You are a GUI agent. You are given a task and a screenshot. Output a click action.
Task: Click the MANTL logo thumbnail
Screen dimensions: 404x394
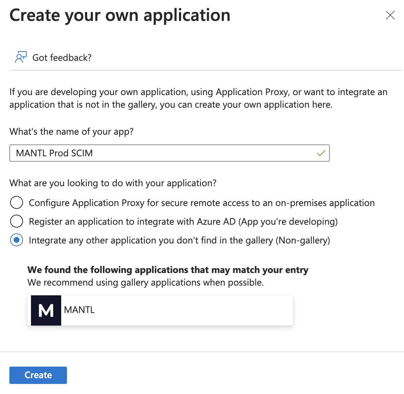[46, 310]
